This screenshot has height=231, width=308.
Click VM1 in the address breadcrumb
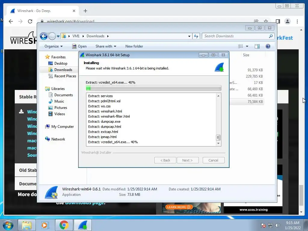coord(76,36)
